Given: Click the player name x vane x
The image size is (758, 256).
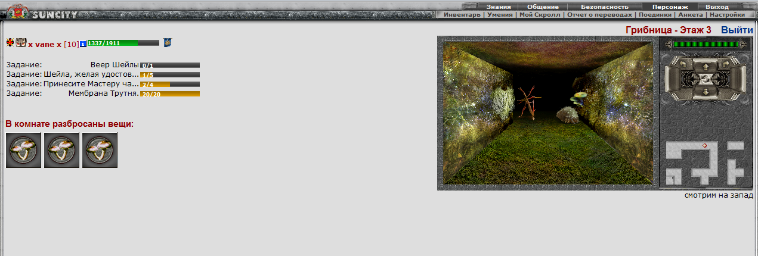Looking at the screenshot, I should 45,44.
